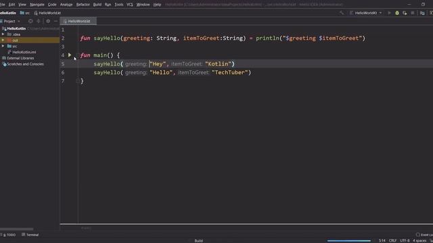The image size is (433, 243).
Task: Click line number 3 in the gutter
Action: (x=63, y=47)
